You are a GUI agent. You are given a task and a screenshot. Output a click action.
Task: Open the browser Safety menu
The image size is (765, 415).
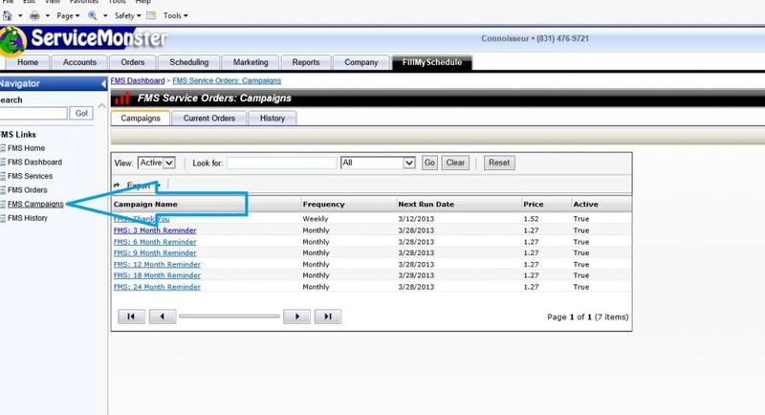tap(128, 16)
